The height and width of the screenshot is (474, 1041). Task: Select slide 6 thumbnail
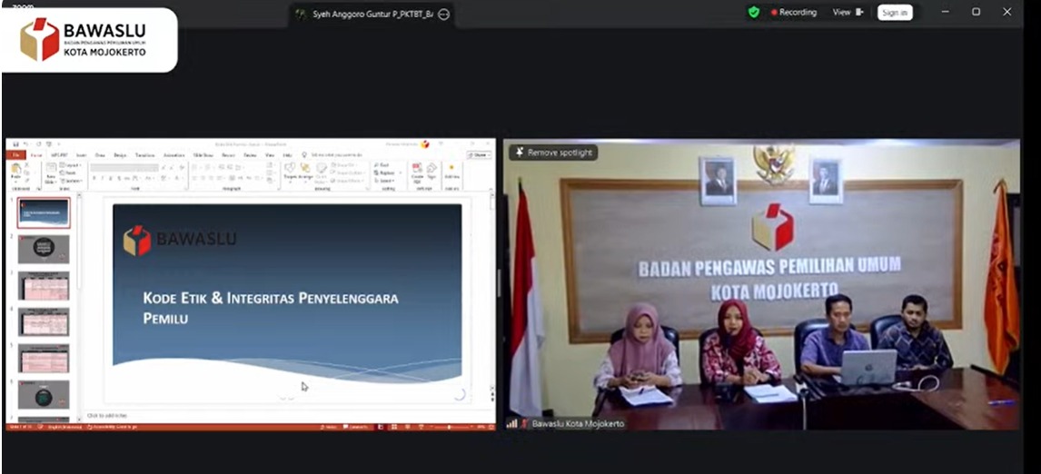click(44, 394)
